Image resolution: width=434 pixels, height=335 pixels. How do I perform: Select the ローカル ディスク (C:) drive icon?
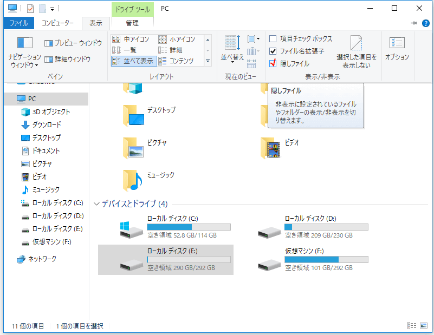[x=131, y=230]
